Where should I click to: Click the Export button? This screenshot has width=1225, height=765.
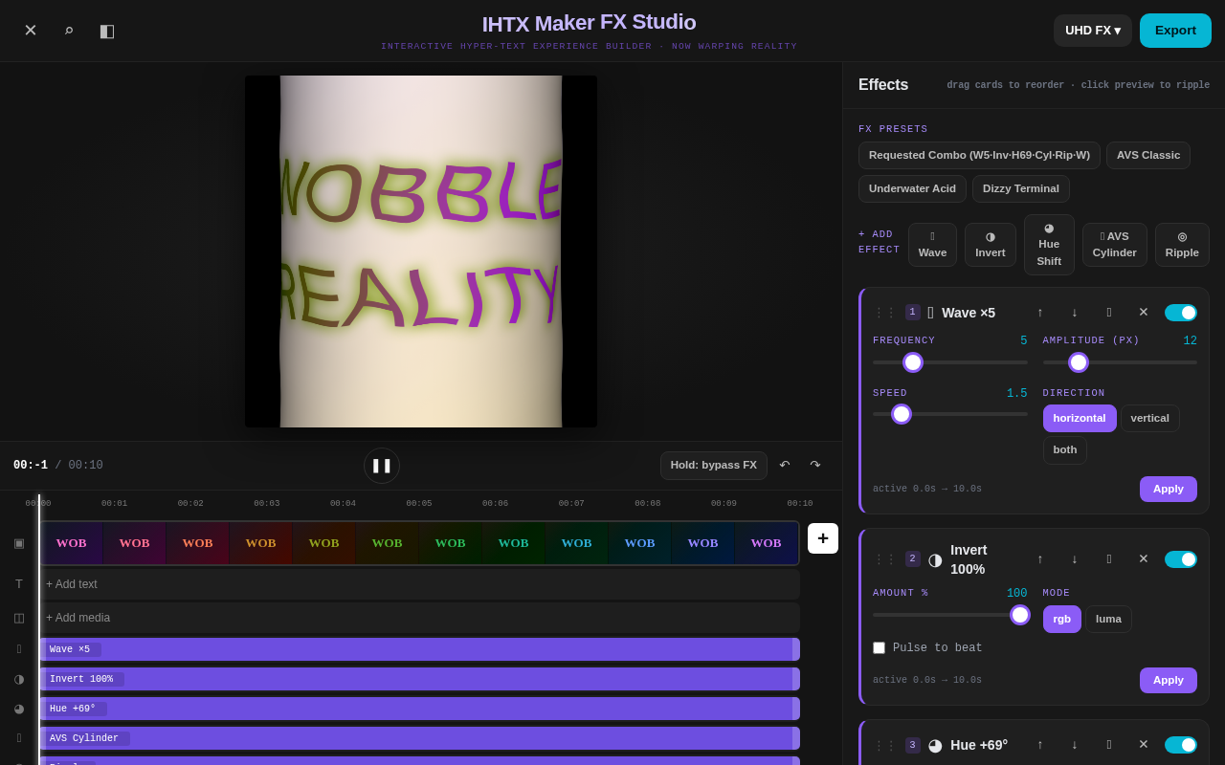pyautogui.click(x=1175, y=31)
